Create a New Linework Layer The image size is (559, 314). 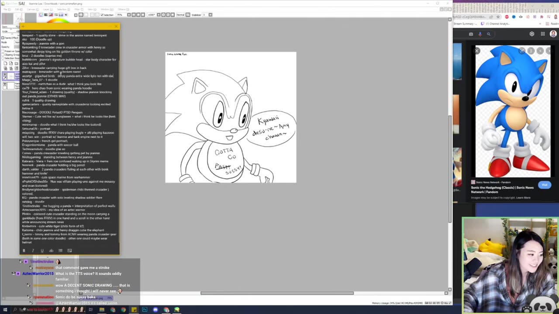click(x=11, y=63)
